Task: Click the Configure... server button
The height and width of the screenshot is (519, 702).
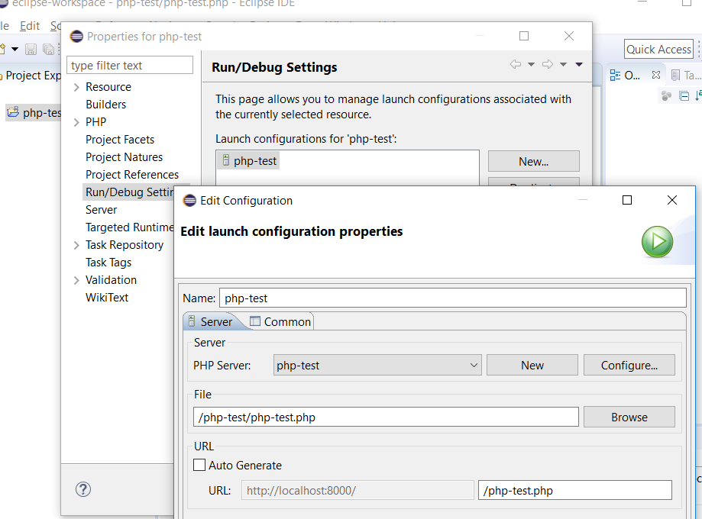Action: pos(629,365)
